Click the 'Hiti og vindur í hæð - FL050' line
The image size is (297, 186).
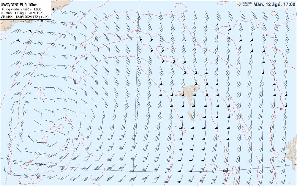21,9
